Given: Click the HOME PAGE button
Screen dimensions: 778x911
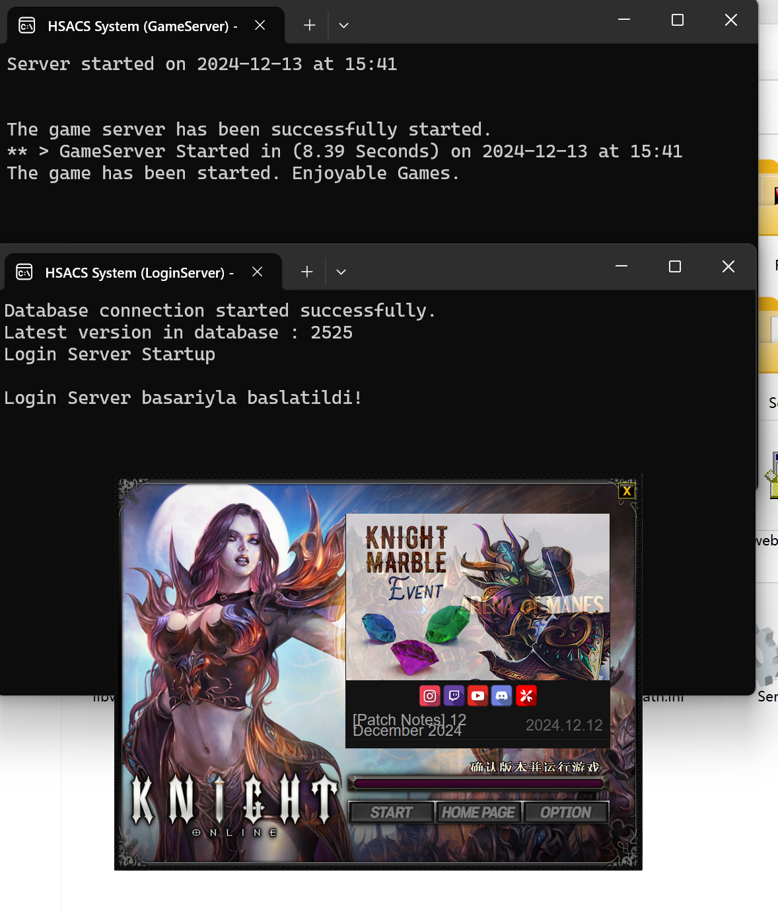Looking at the screenshot, I should 478,812.
